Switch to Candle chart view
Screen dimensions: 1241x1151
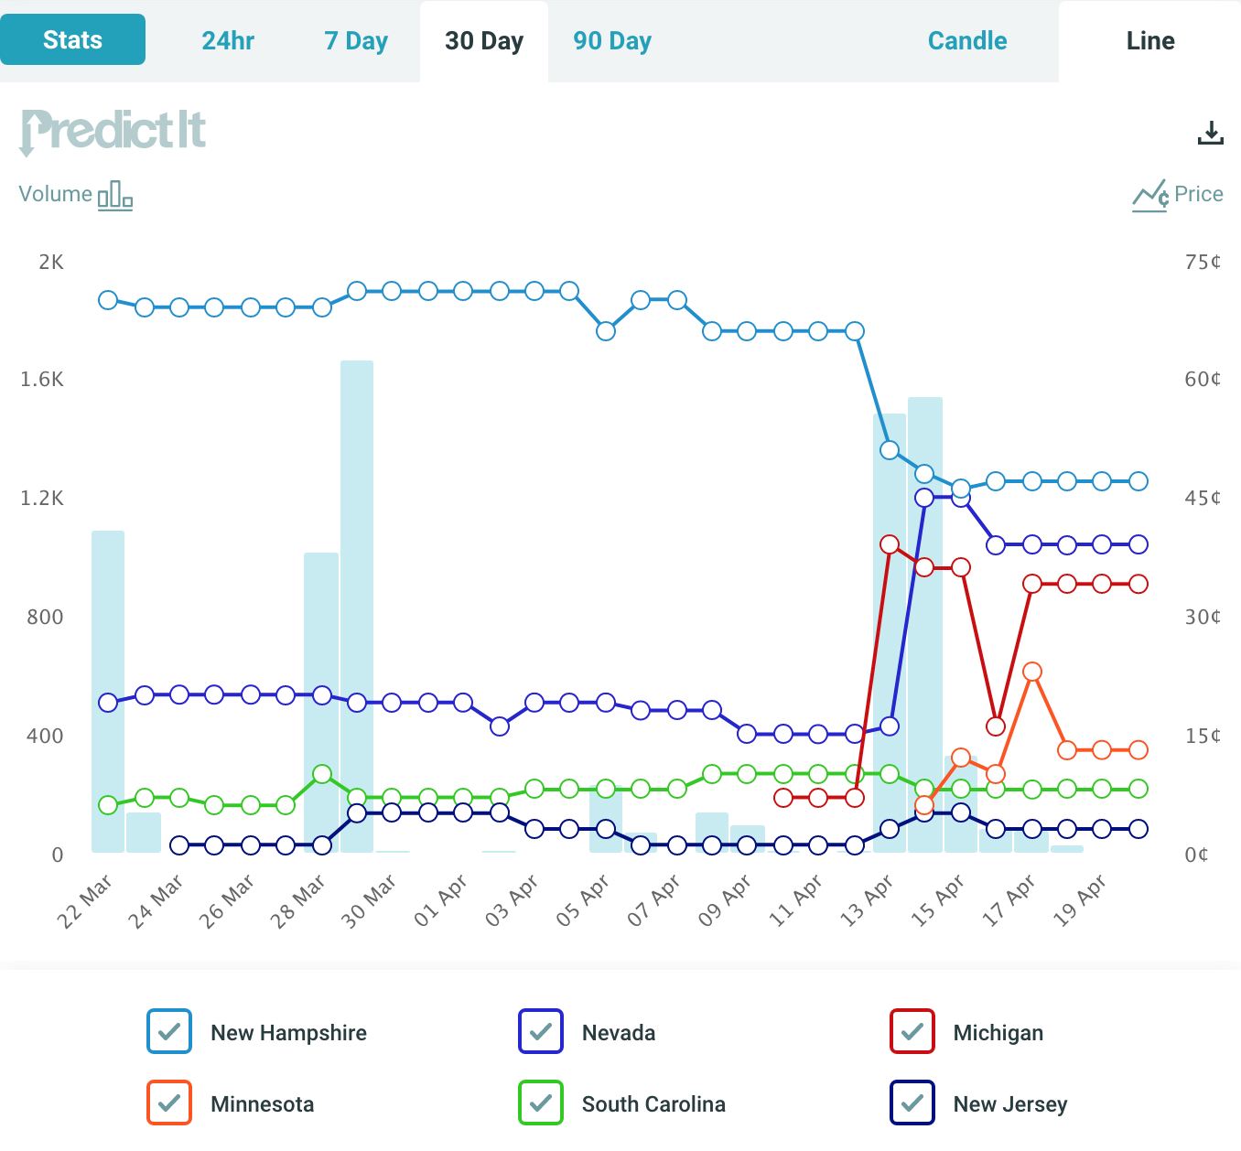[x=966, y=41]
